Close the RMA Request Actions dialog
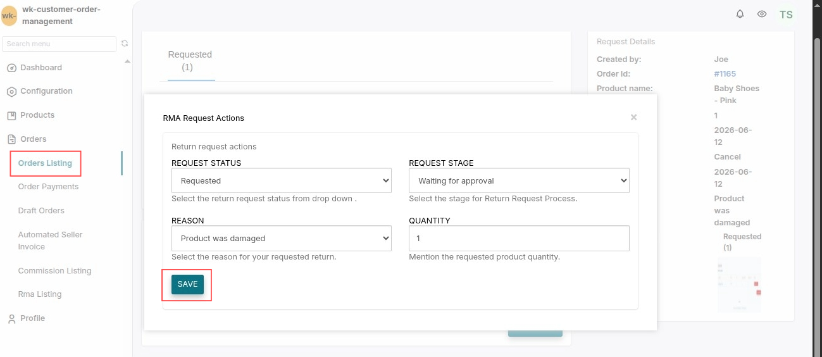Viewport: 822px width, 357px height. click(633, 117)
